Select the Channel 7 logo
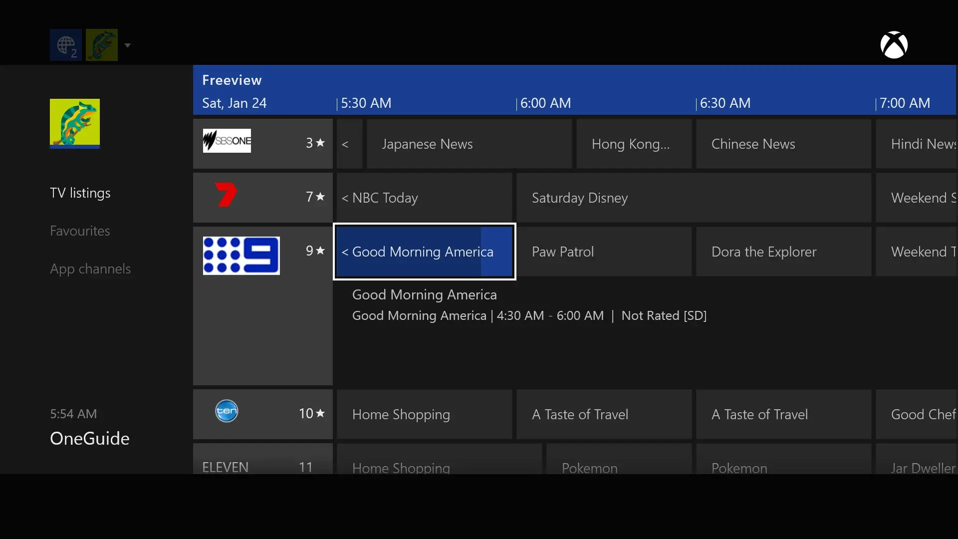Screen dimensions: 958x539 click(x=226, y=195)
